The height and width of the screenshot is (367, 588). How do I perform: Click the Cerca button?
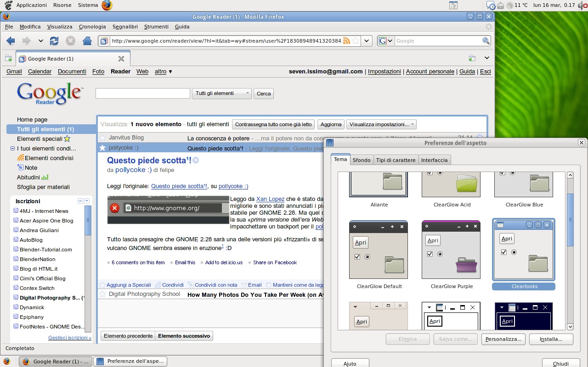point(264,94)
